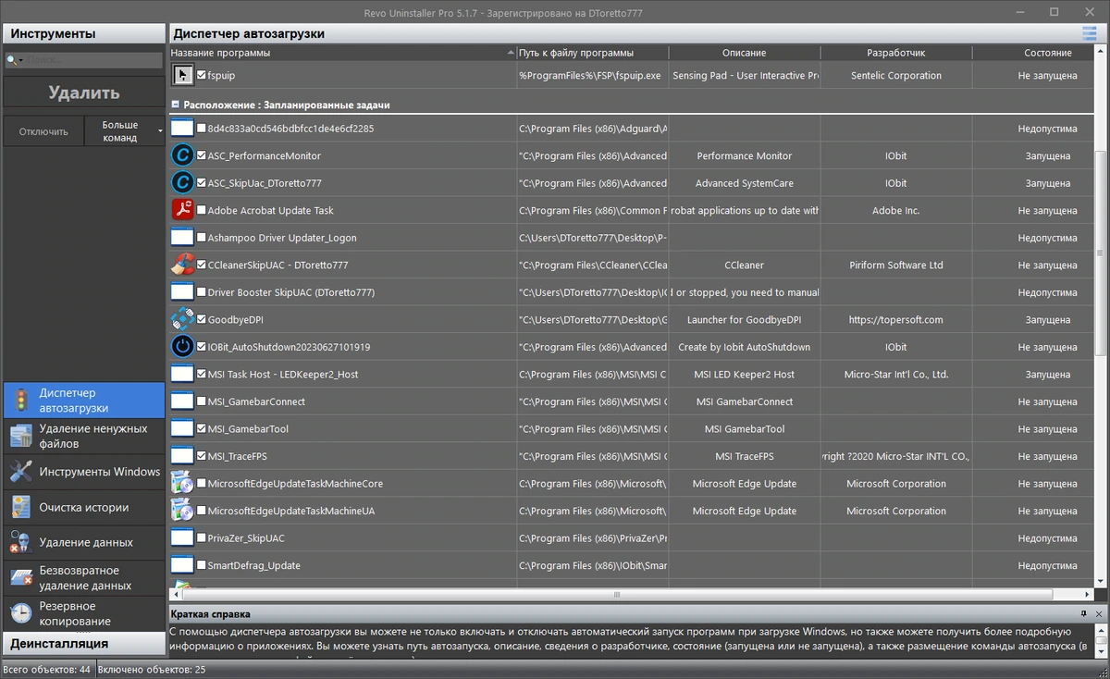Click the search field dropdown arrow
The height and width of the screenshot is (679, 1110).
click(18, 60)
